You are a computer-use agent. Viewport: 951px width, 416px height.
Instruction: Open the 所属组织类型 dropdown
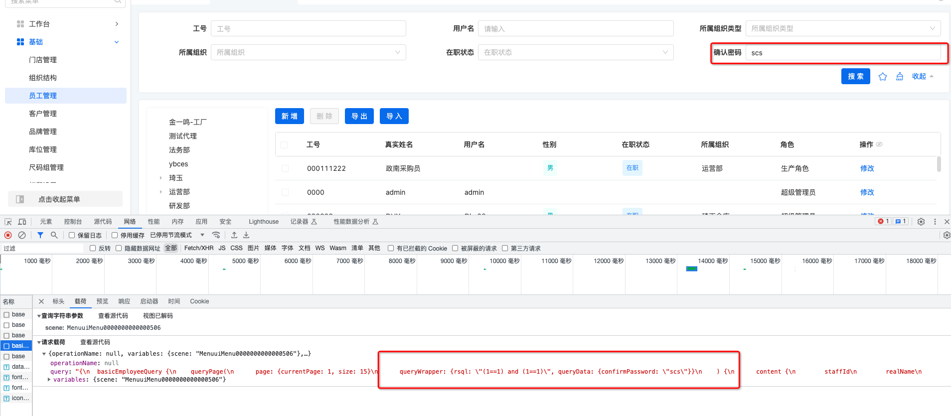pos(842,28)
